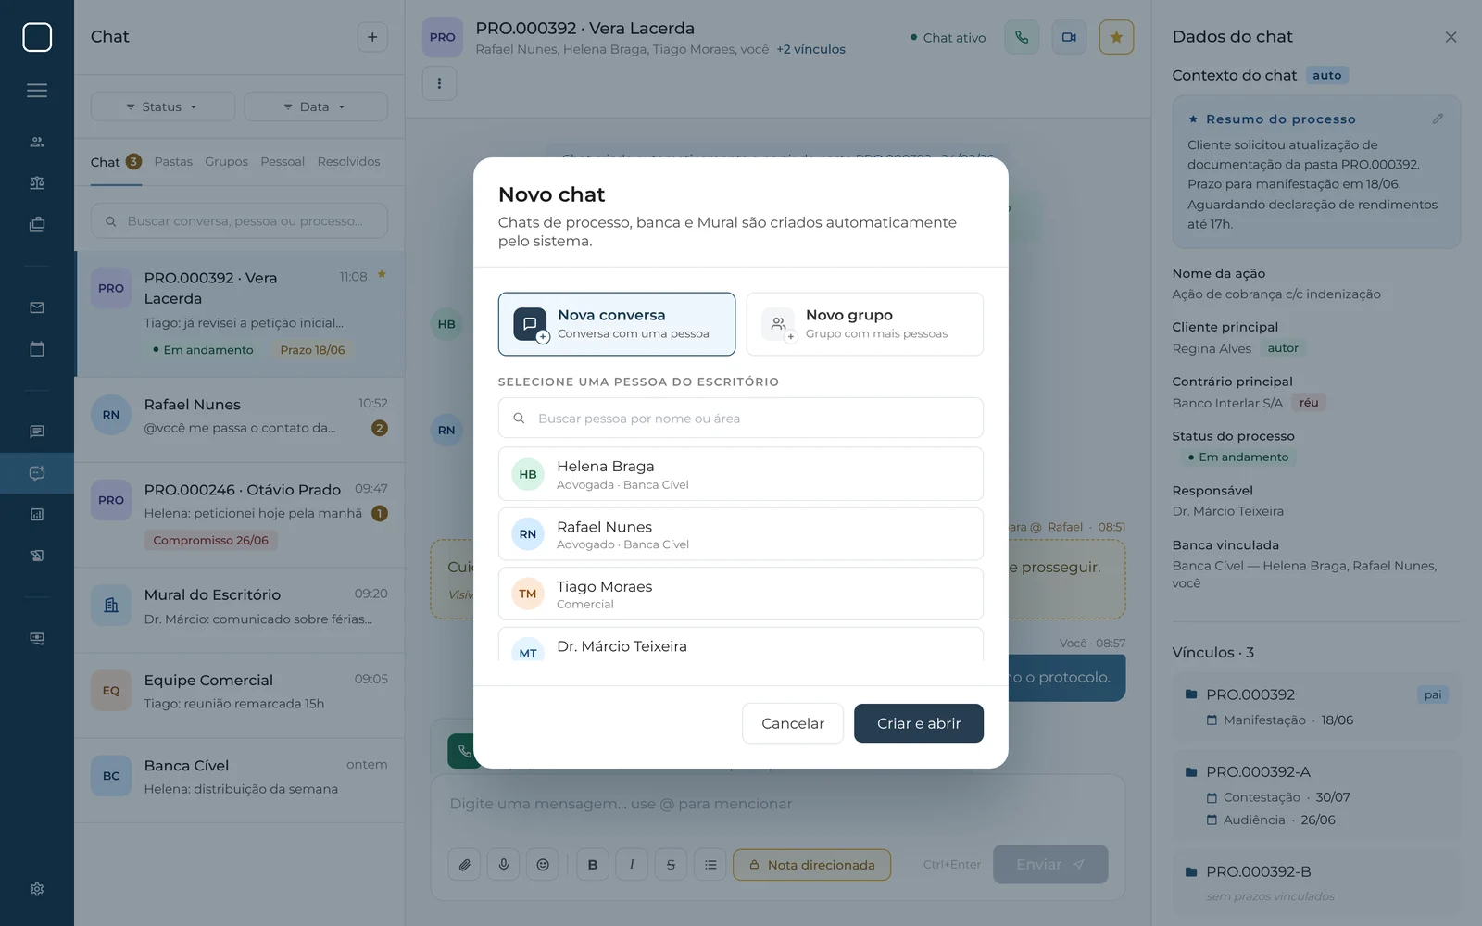This screenshot has height=926, width=1482.
Task: Open the three-dot chat options menu
Action: point(439,83)
